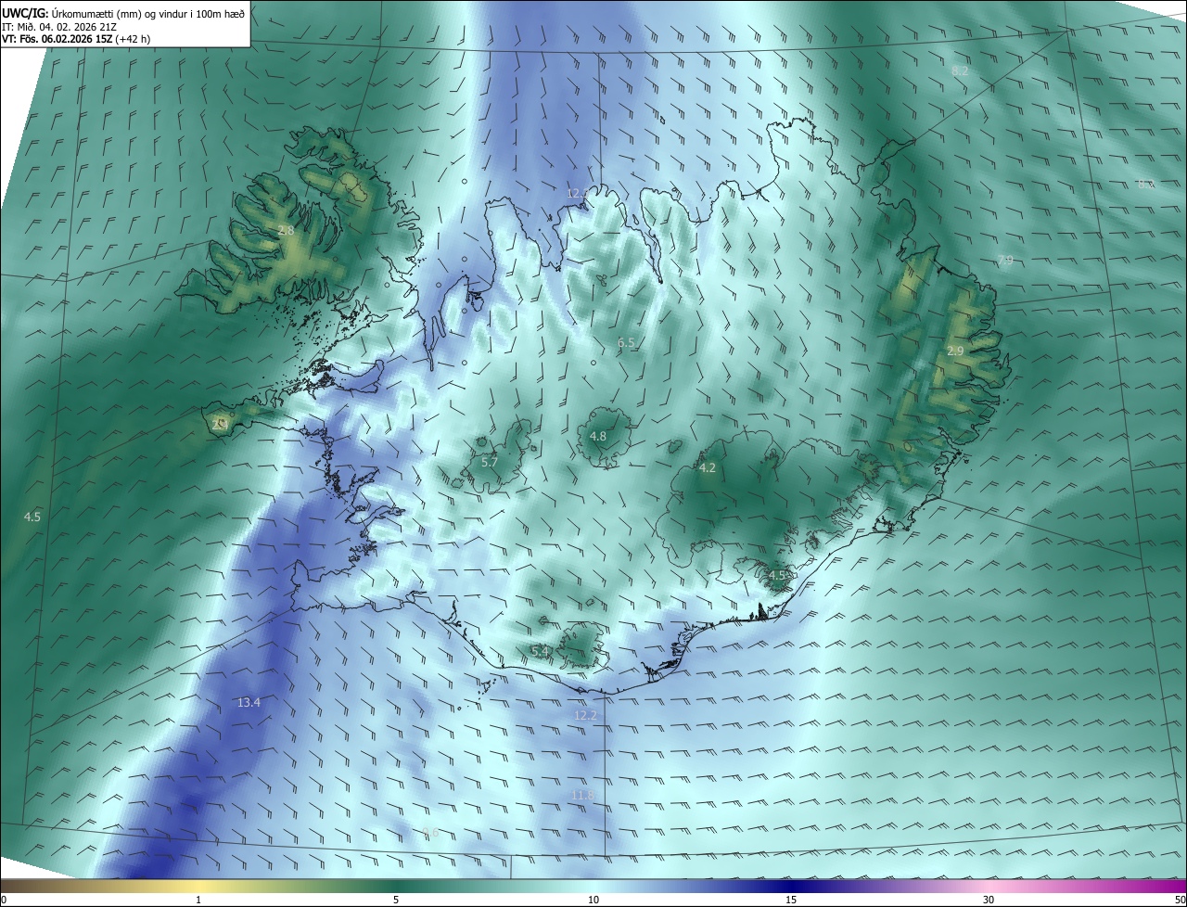1187x907 pixels.
Task: Select the 1 tick label on the colour scale
Action: pos(198,900)
